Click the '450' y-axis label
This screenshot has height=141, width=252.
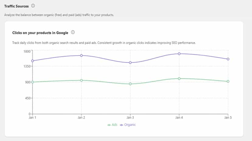[x=28, y=98]
